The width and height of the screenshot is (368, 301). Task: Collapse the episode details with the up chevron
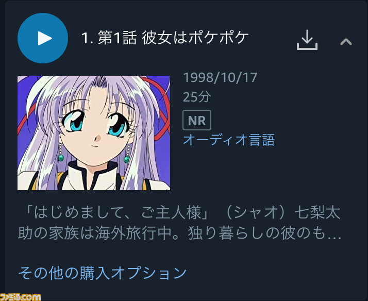pos(346,42)
